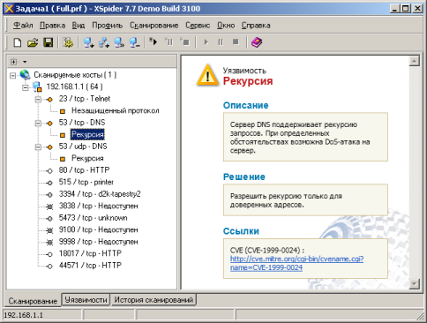Open profile settings gear icon

click(68, 42)
